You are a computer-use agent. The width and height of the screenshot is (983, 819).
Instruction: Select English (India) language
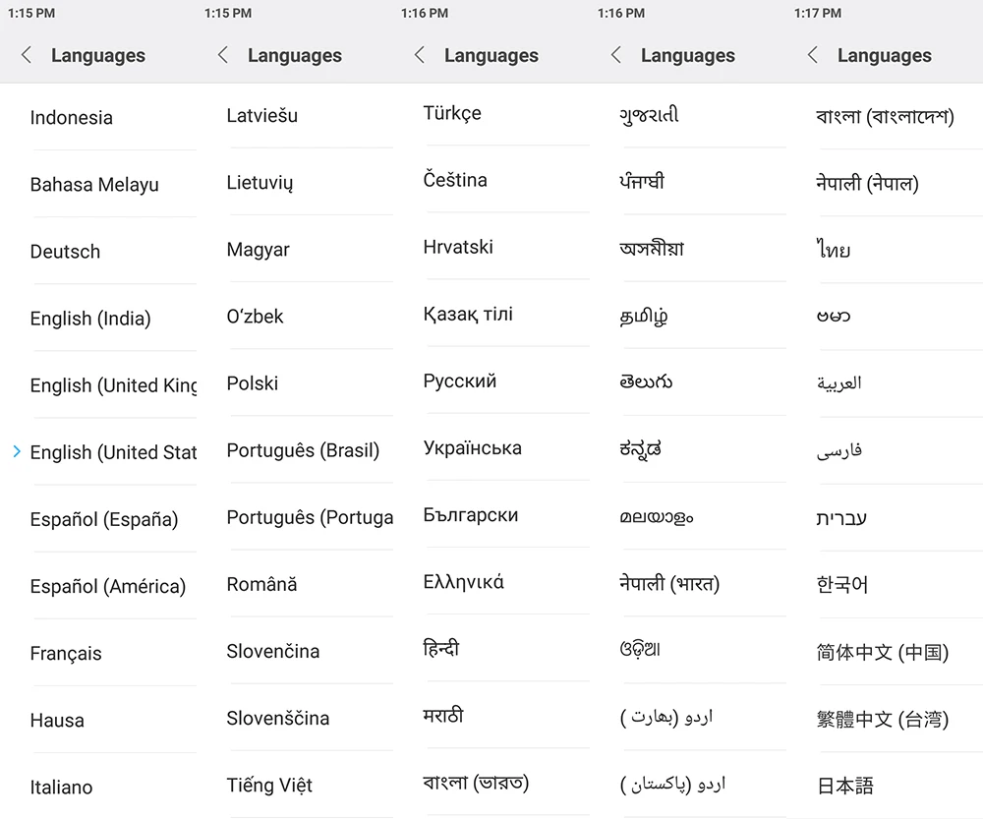coord(90,319)
